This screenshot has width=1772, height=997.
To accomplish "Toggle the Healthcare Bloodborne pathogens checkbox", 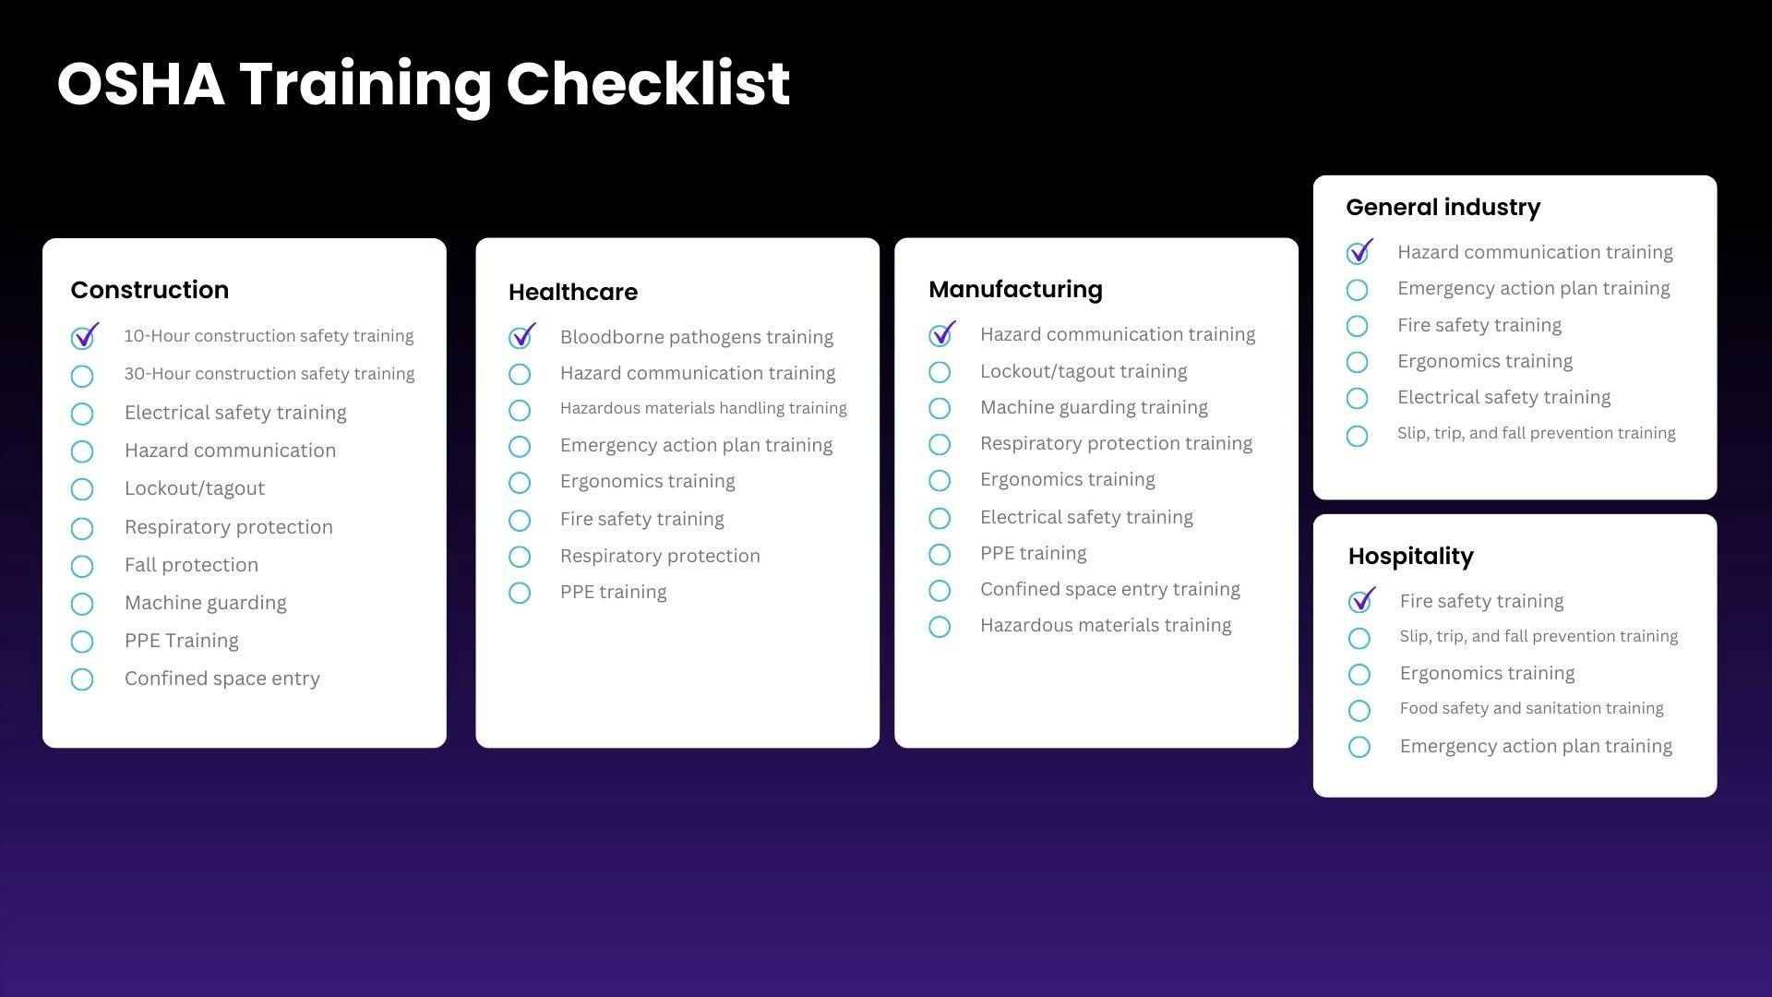I will pyautogui.click(x=521, y=336).
